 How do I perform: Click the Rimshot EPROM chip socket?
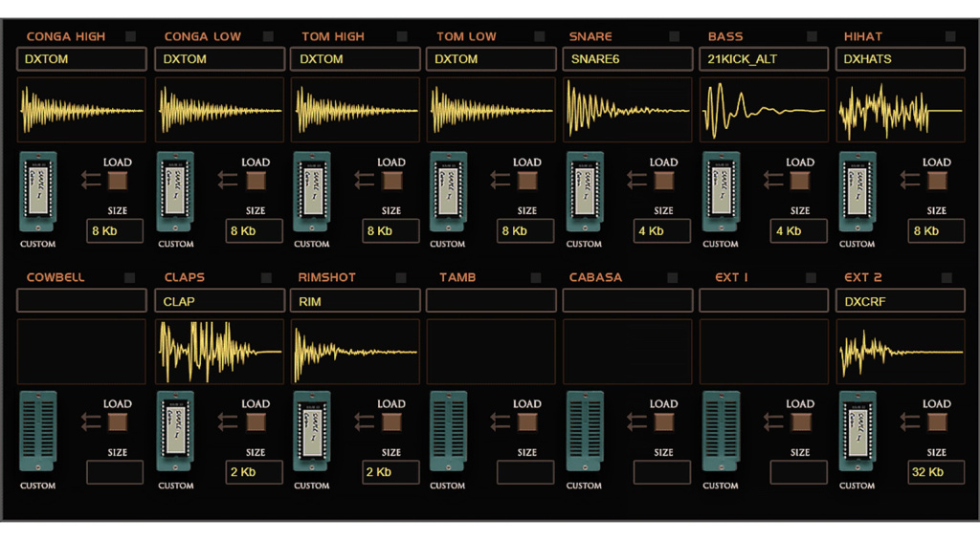click(312, 431)
